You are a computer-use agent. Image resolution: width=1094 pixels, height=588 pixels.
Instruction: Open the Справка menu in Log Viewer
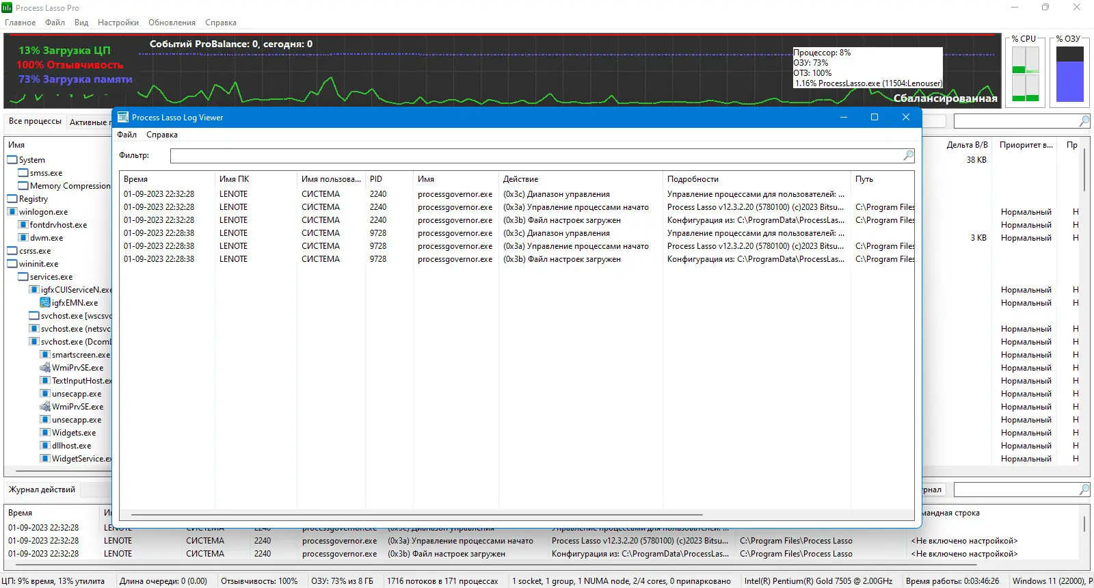tap(162, 135)
